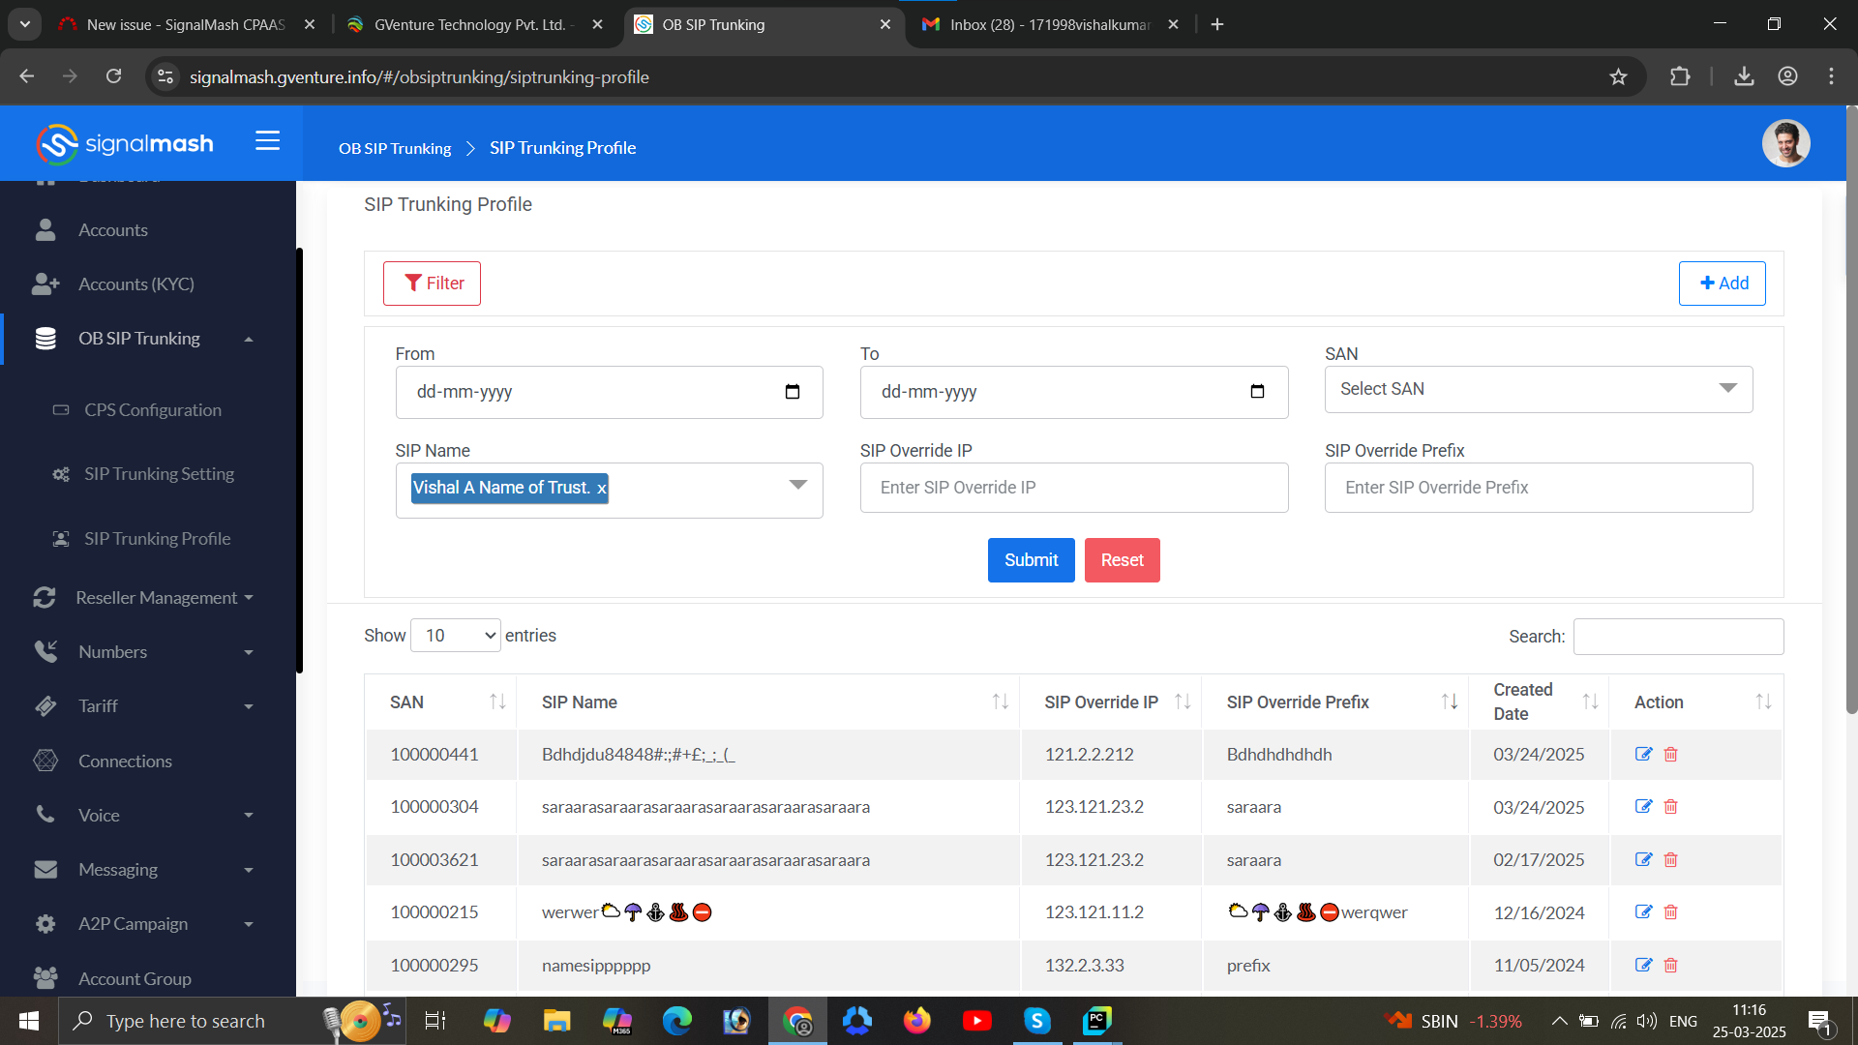The height and width of the screenshot is (1045, 1858).
Task: Open SIP Trunking Setting sidebar item
Action: (159, 474)
